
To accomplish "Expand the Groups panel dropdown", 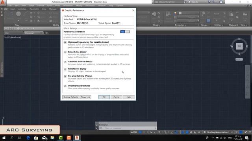I will click(205, 25).
